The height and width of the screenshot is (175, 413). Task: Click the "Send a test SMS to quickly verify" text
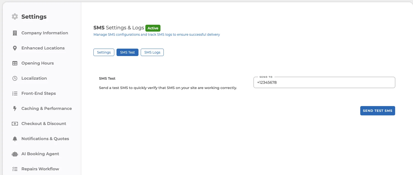coord(168,88)
